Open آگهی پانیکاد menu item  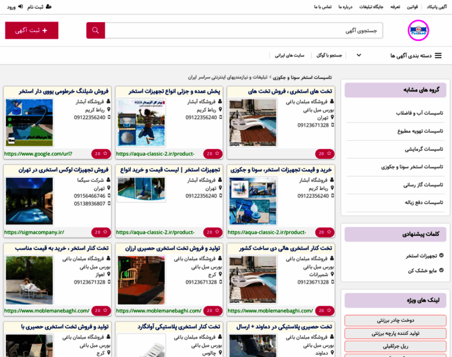[437, 7]
